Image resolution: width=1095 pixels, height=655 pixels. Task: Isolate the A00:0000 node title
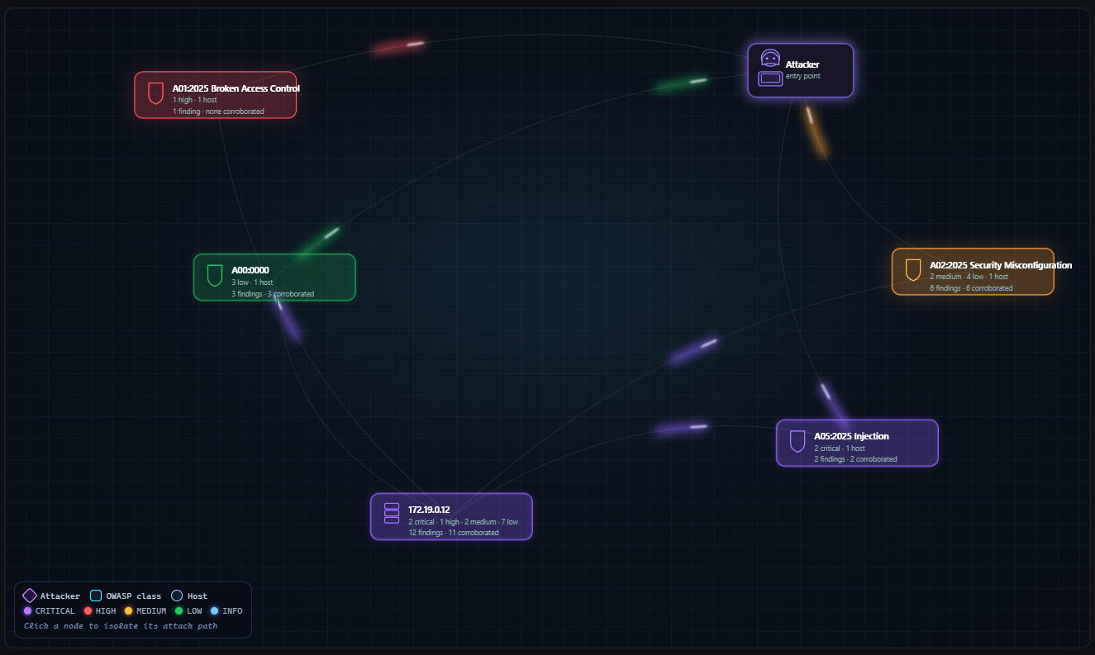click(x=250, y=270)
